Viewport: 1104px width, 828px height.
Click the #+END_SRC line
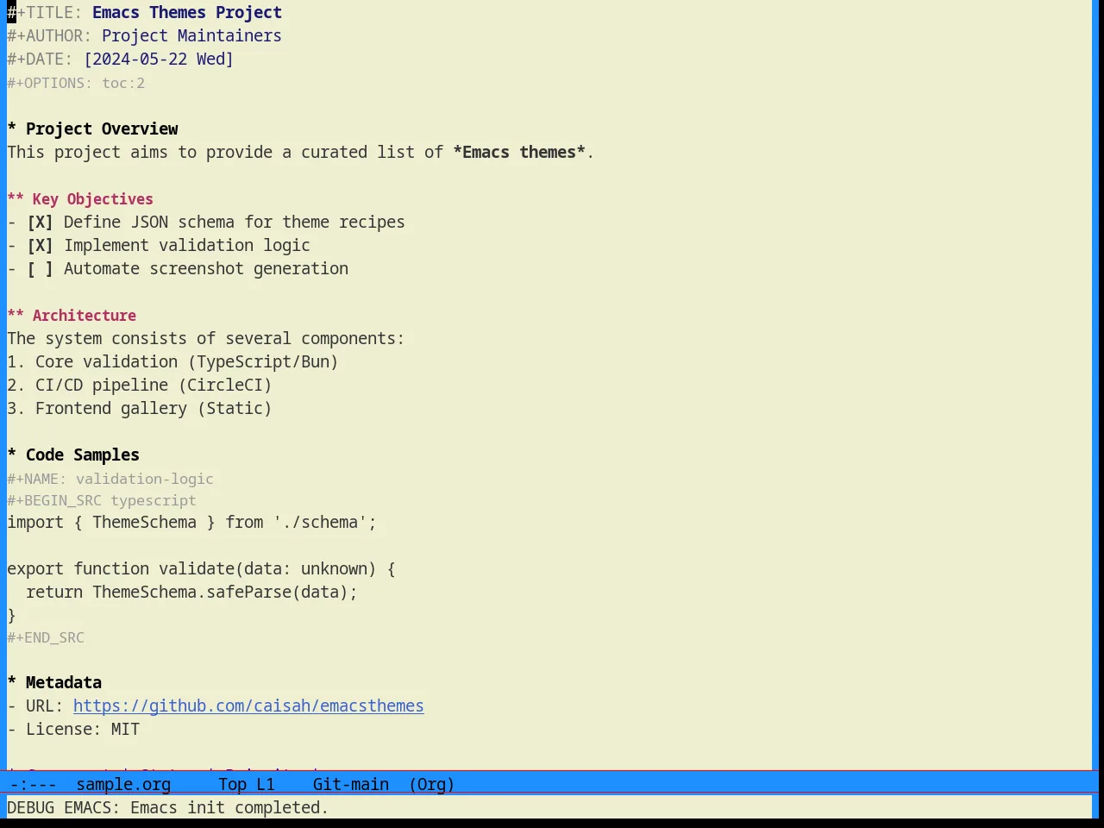tap(46, 638)
